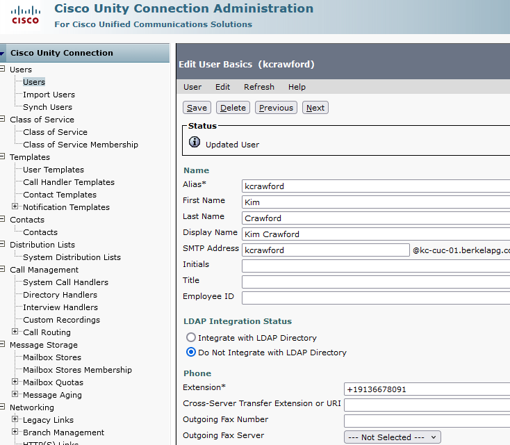The height and width of the screenshot is (445, 510).
Task: Open Interview Handlers
Action: pos(60,307)
